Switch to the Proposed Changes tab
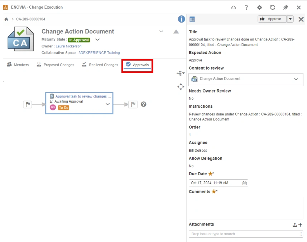This screenshot has height=242, width=307. pyautogui.click(x=56, y=65)
